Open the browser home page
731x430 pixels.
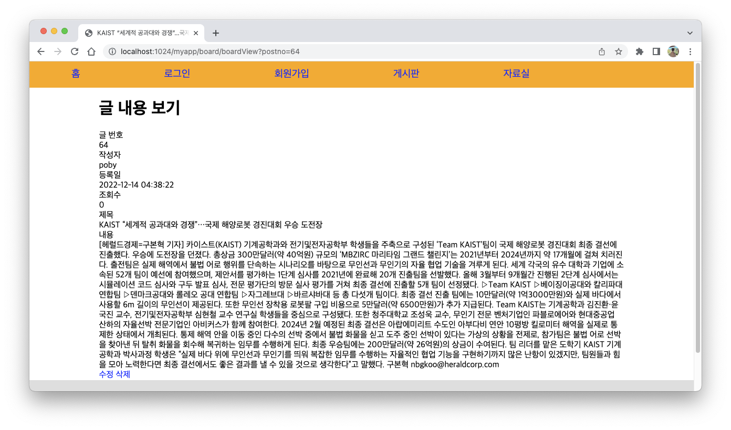coord(91,51)
